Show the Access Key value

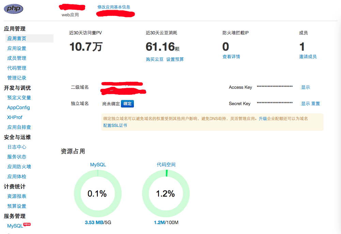(306, 87)
